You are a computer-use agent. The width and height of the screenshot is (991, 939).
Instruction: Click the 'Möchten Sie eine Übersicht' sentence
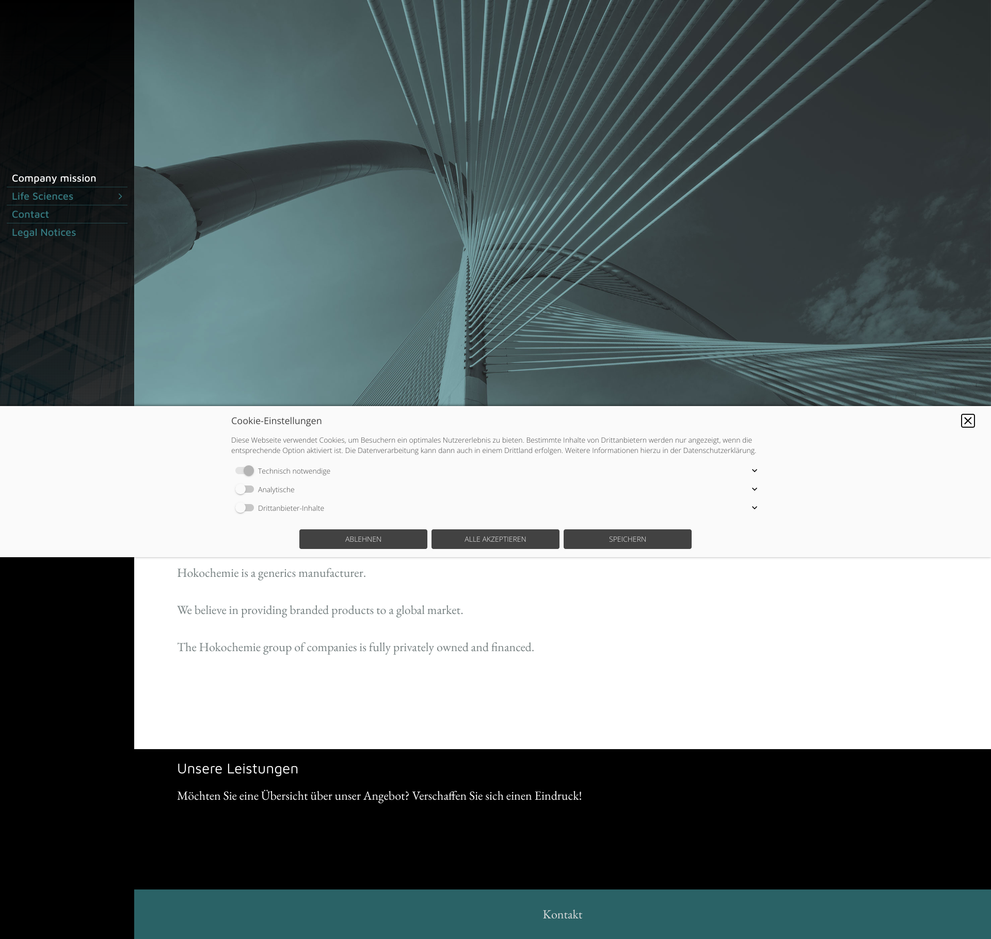[x=379, y=796]
